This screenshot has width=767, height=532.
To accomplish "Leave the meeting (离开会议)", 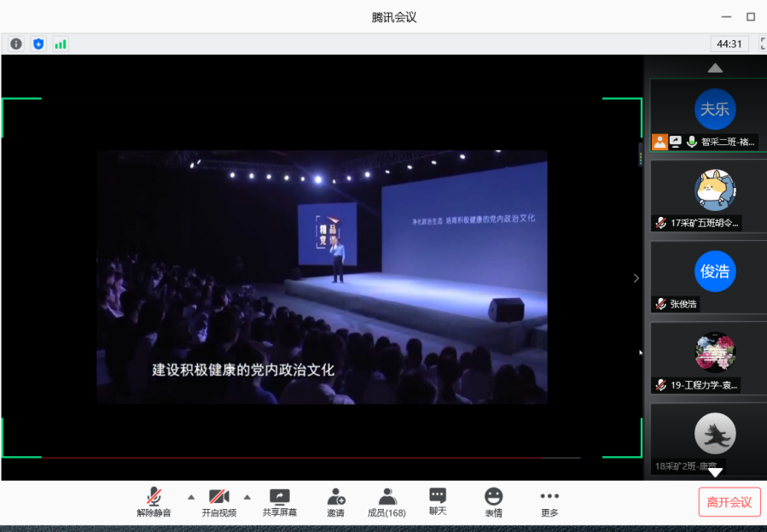I will pyautogui.click(x=729, y=502).
